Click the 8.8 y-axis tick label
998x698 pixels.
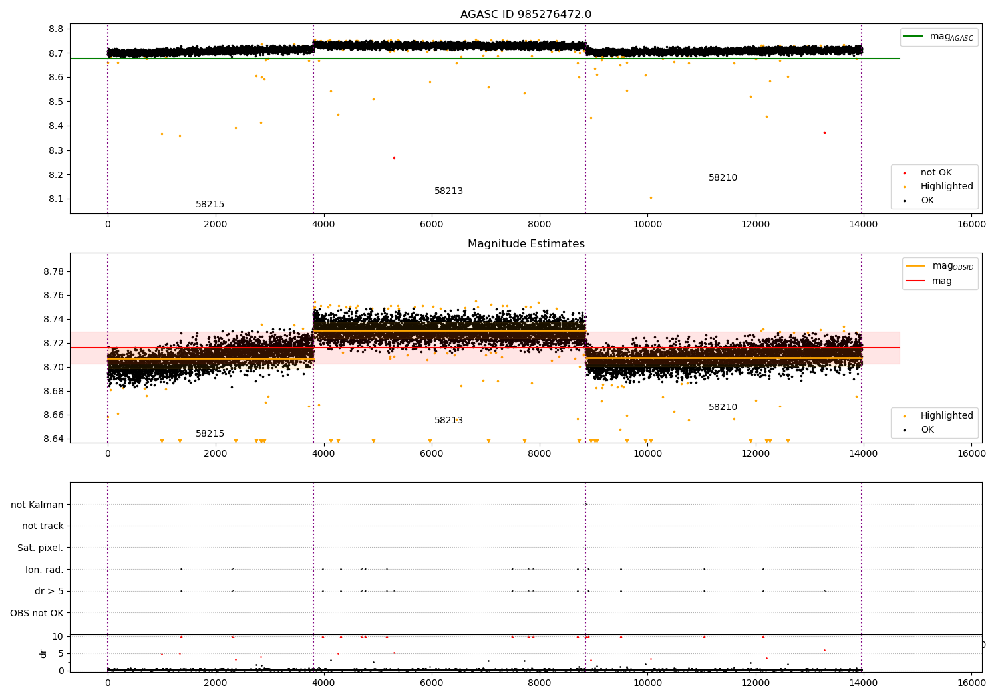pyautogui.click(x=56, y=29)
